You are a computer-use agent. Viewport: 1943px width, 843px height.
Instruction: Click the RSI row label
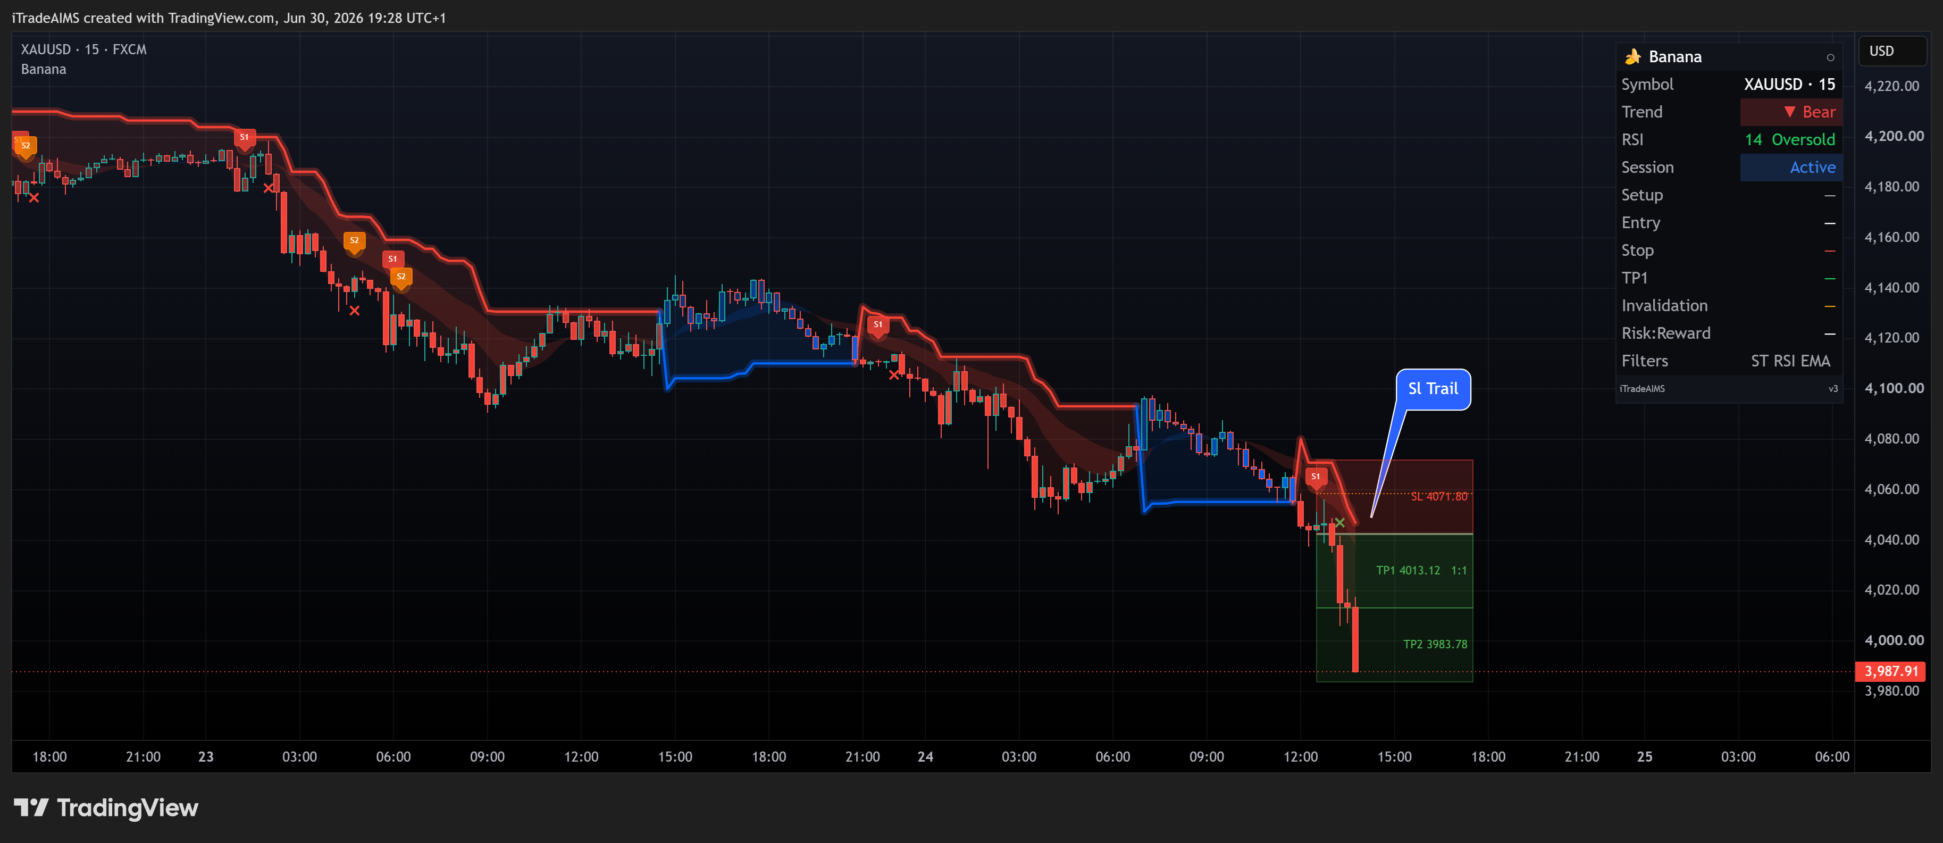click(x=1632, y=140)
